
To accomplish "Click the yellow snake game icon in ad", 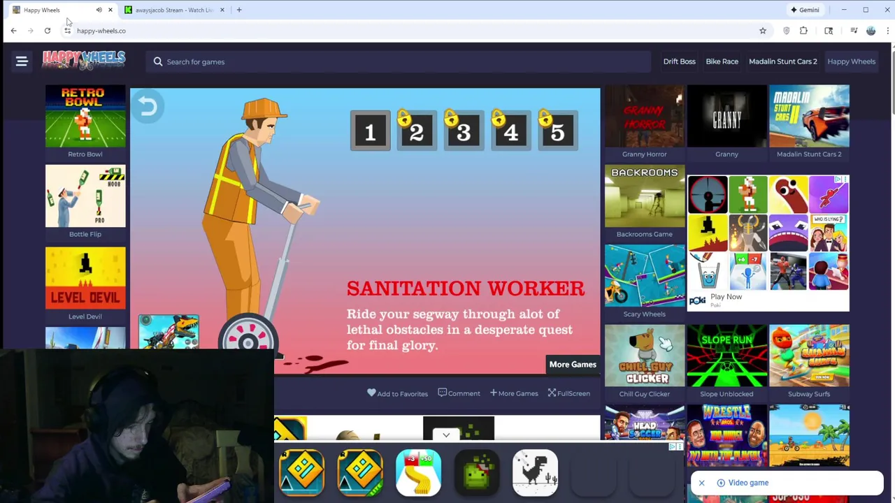I will click(x=418, y=472).
